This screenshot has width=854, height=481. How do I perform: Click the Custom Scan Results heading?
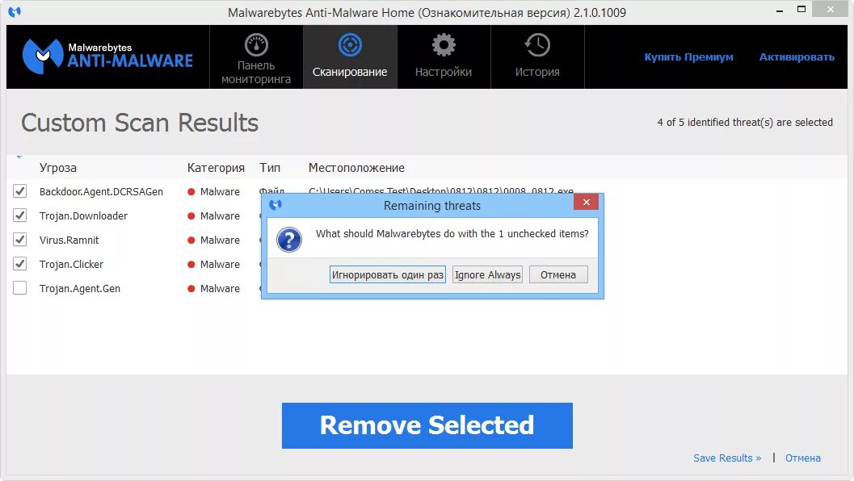pos(140,123)
